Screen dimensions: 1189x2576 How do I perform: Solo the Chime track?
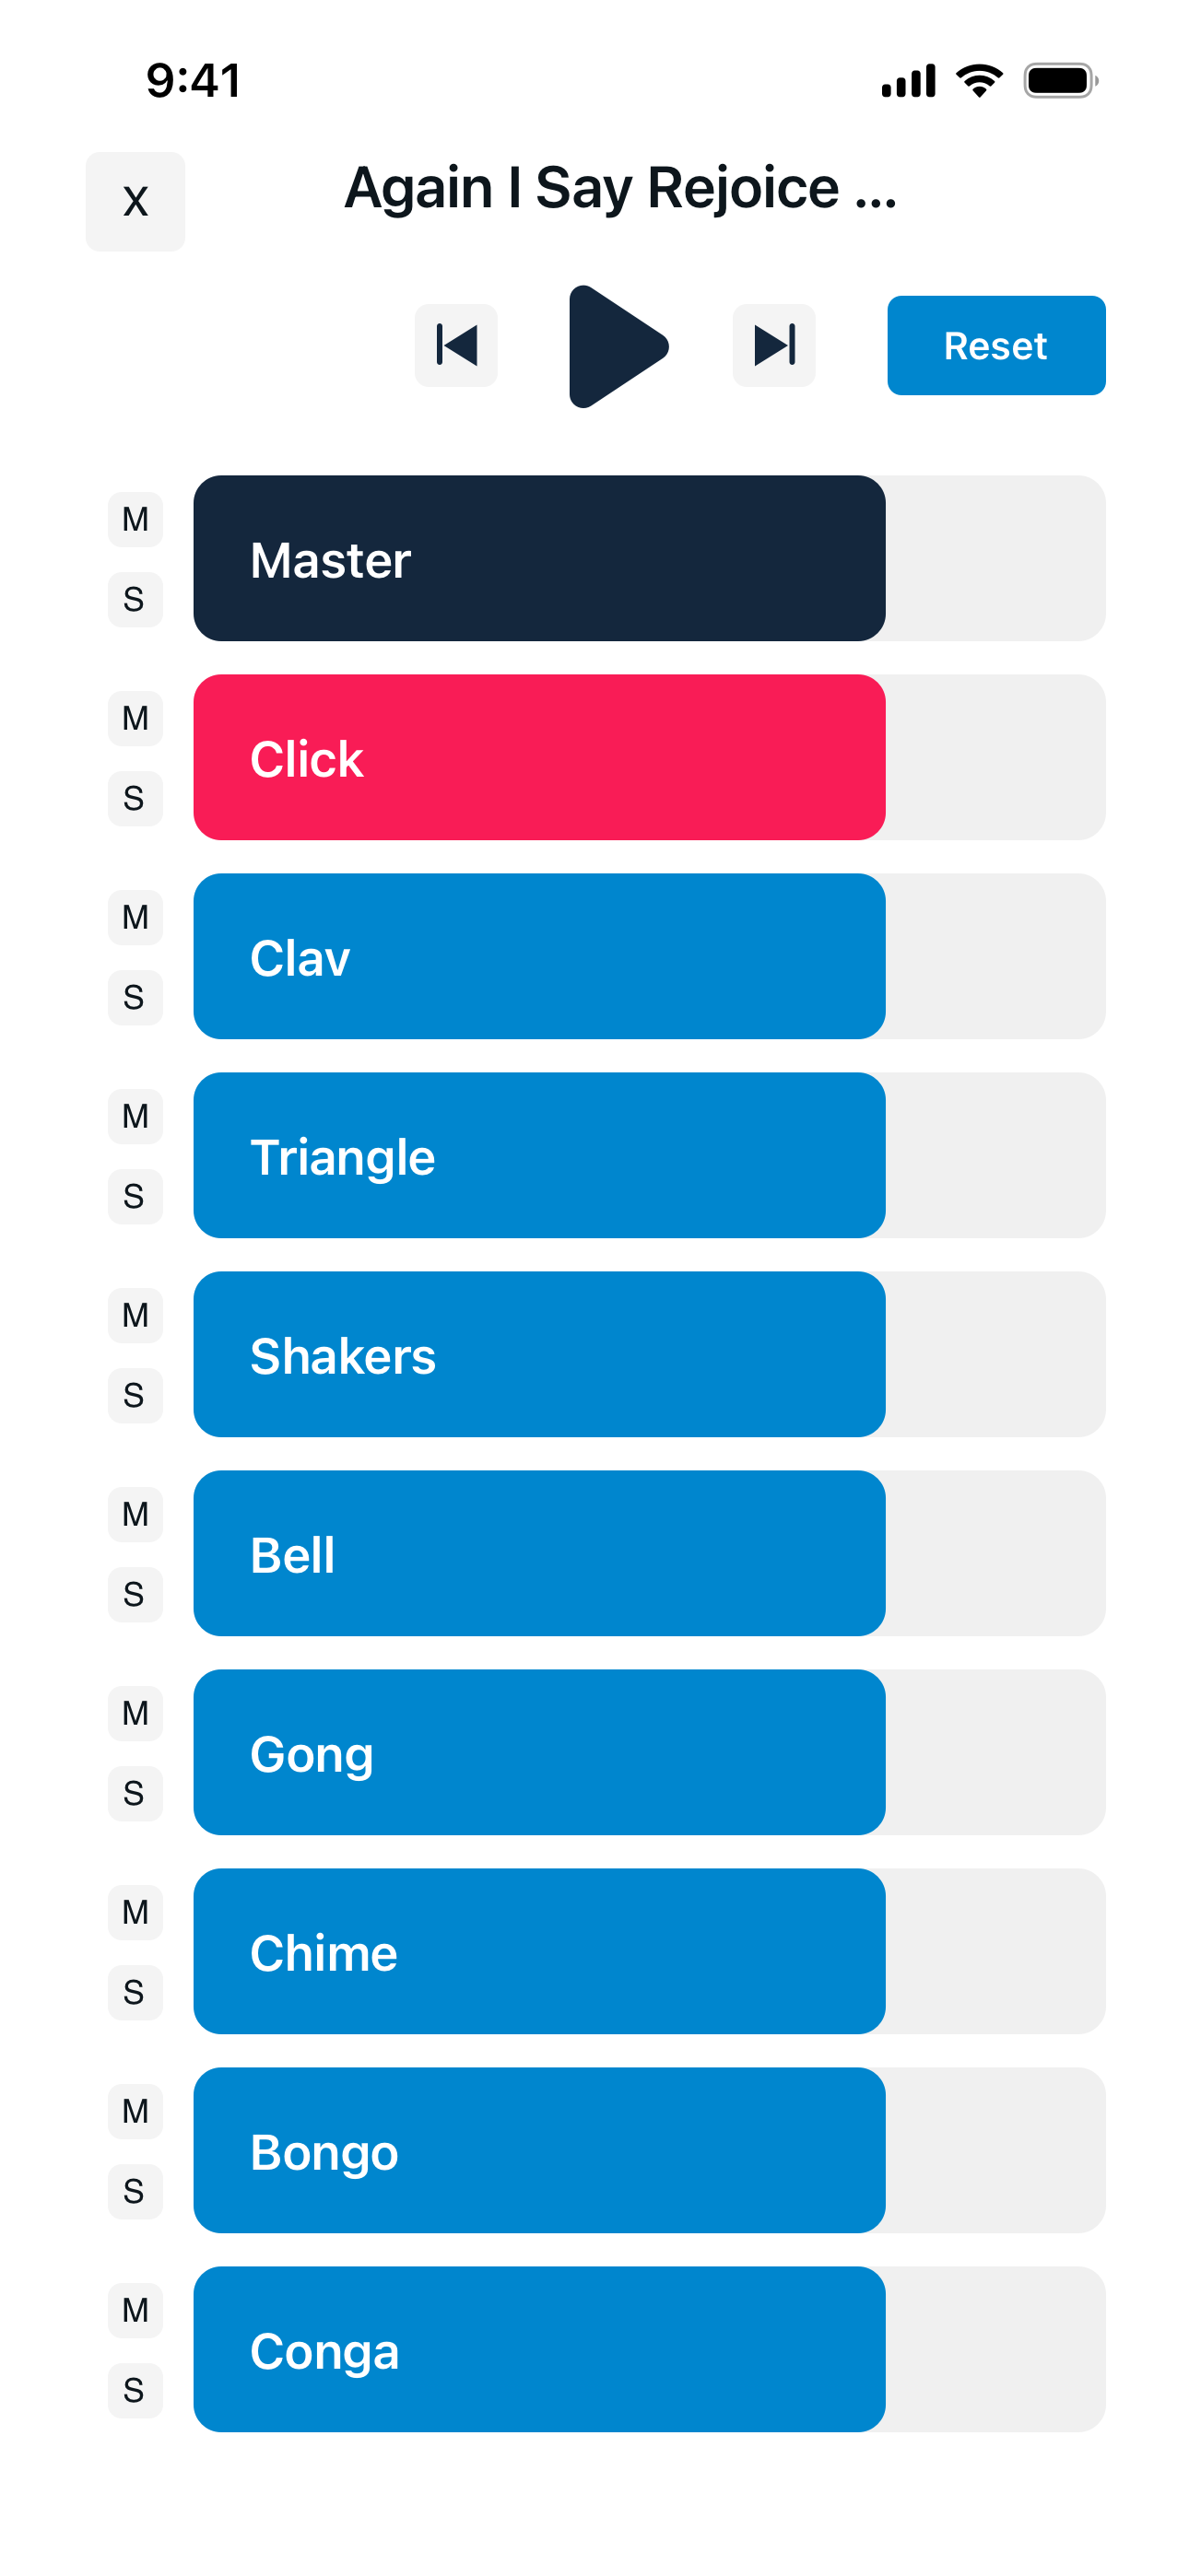(135, 1992)
